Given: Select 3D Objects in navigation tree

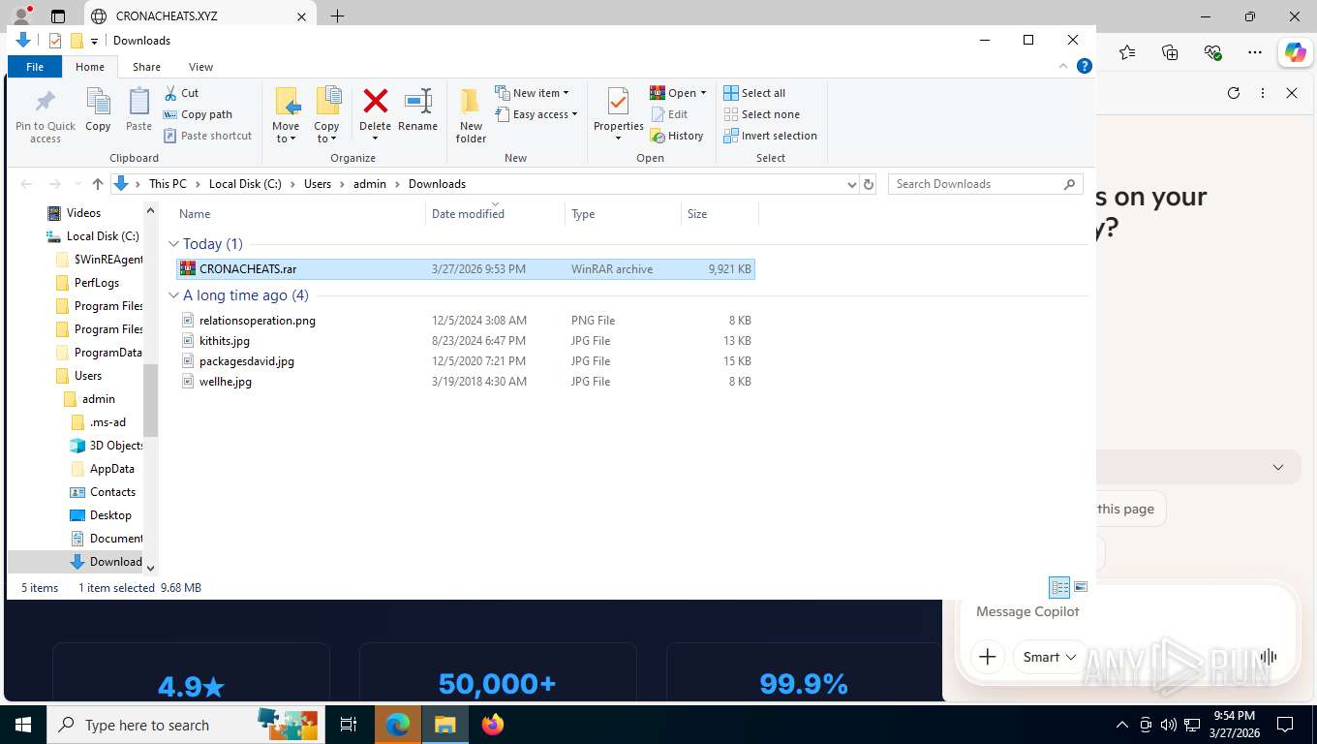Looking at the screenshot, I should [x=107, y=446].
